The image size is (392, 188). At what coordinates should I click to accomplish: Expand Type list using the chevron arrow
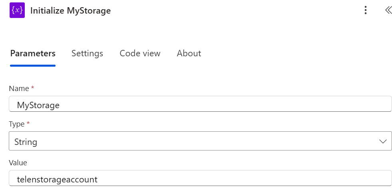click(382, 141)
